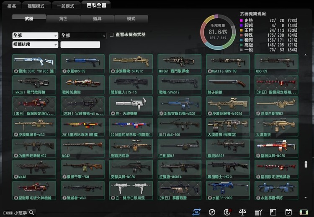Select the 白·雙持白銀烏茲 weapon card
314x217 pixels.
[x=131, y=191]
